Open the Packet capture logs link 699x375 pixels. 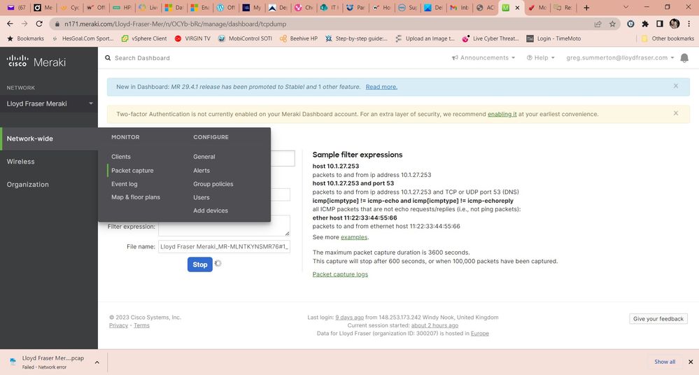coord(340,274)
